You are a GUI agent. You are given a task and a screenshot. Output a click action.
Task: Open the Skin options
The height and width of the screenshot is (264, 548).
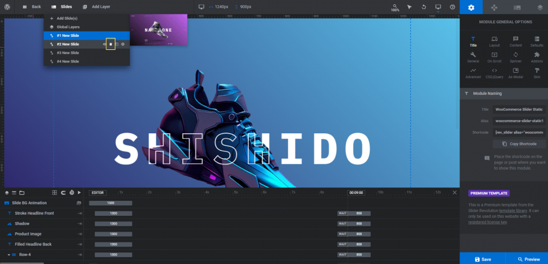pyautogui.click(x=537, y=73)
